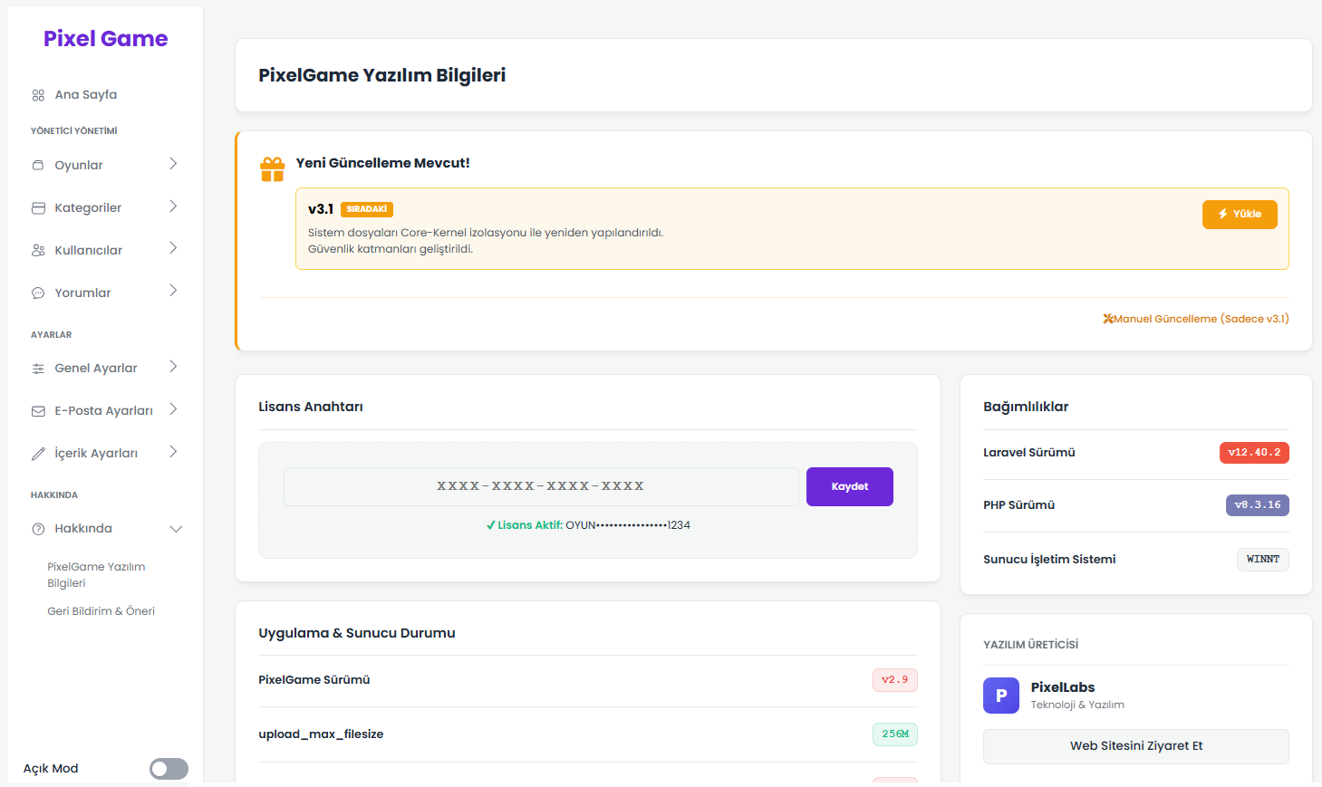Toggle the Açık Mod switch

[x=169, y=769]
